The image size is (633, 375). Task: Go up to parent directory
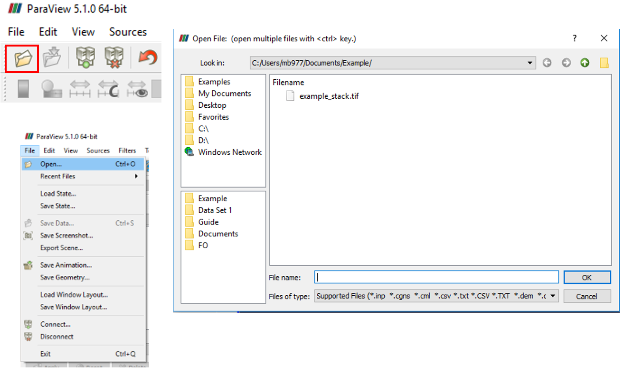585,63
